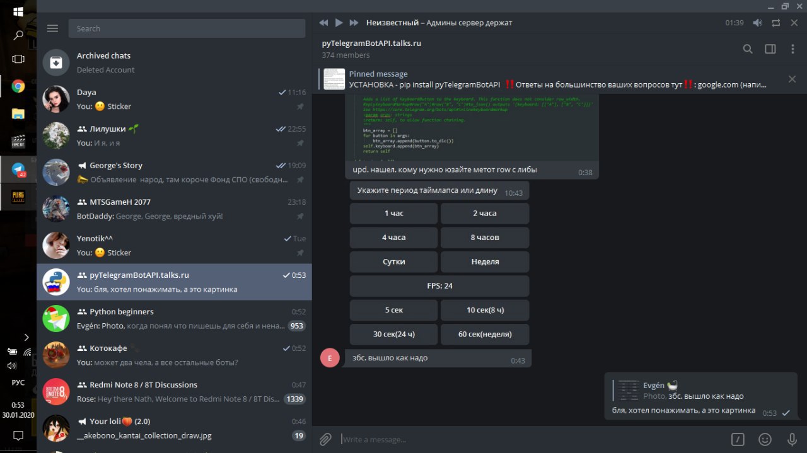Open the hamburger main menu
The height and width of the screenshot is (453, 807).
[x=53, y=28]
